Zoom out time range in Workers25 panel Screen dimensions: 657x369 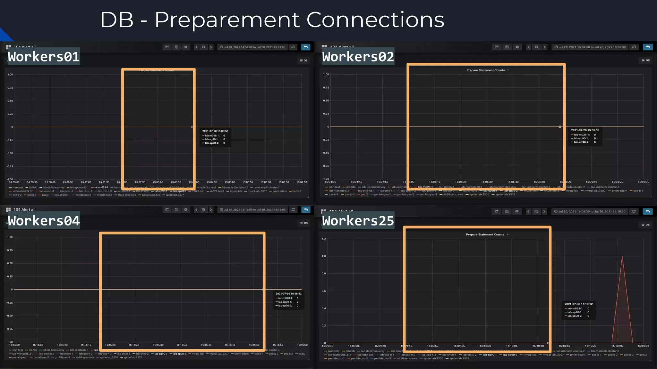536,211
